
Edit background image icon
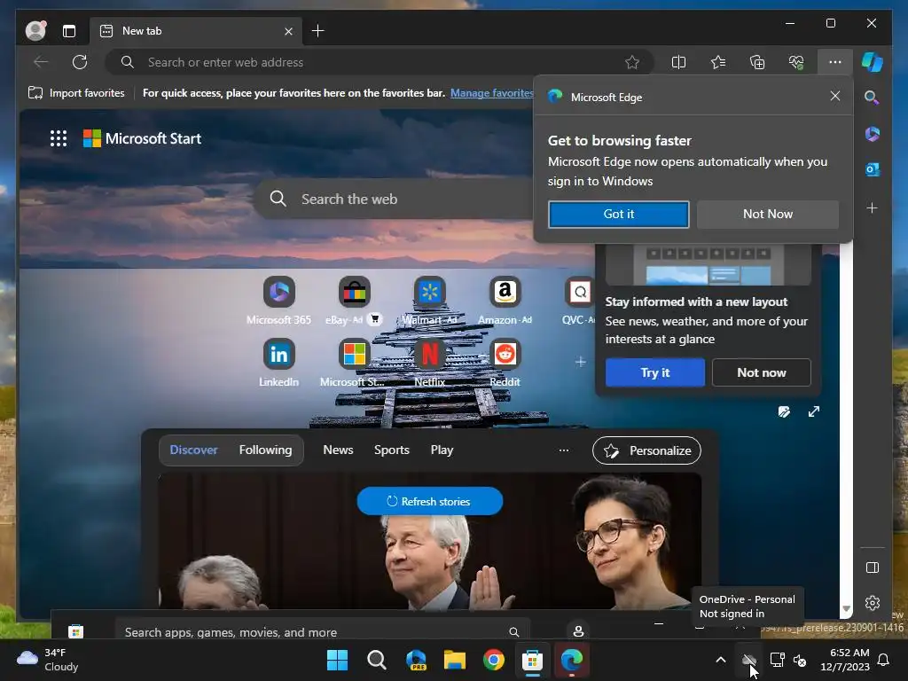tap(784, 411)
